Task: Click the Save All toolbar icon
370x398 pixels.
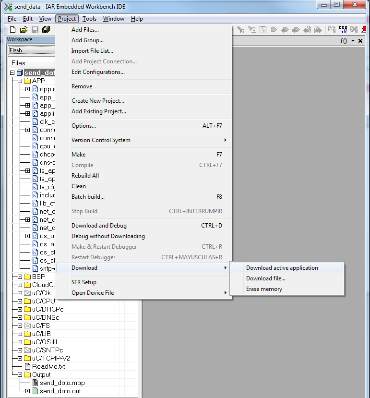Action: click(46, 30)
